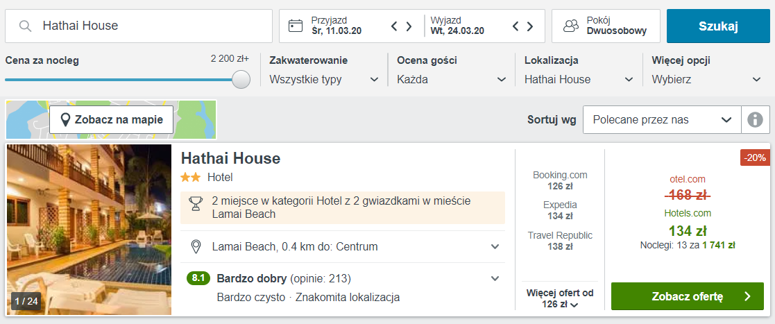Image resolution: width=775 pixels, height=324 pixels.
Task: Click Zobacz na mapie map button
Action: click(x=111, y=119)
